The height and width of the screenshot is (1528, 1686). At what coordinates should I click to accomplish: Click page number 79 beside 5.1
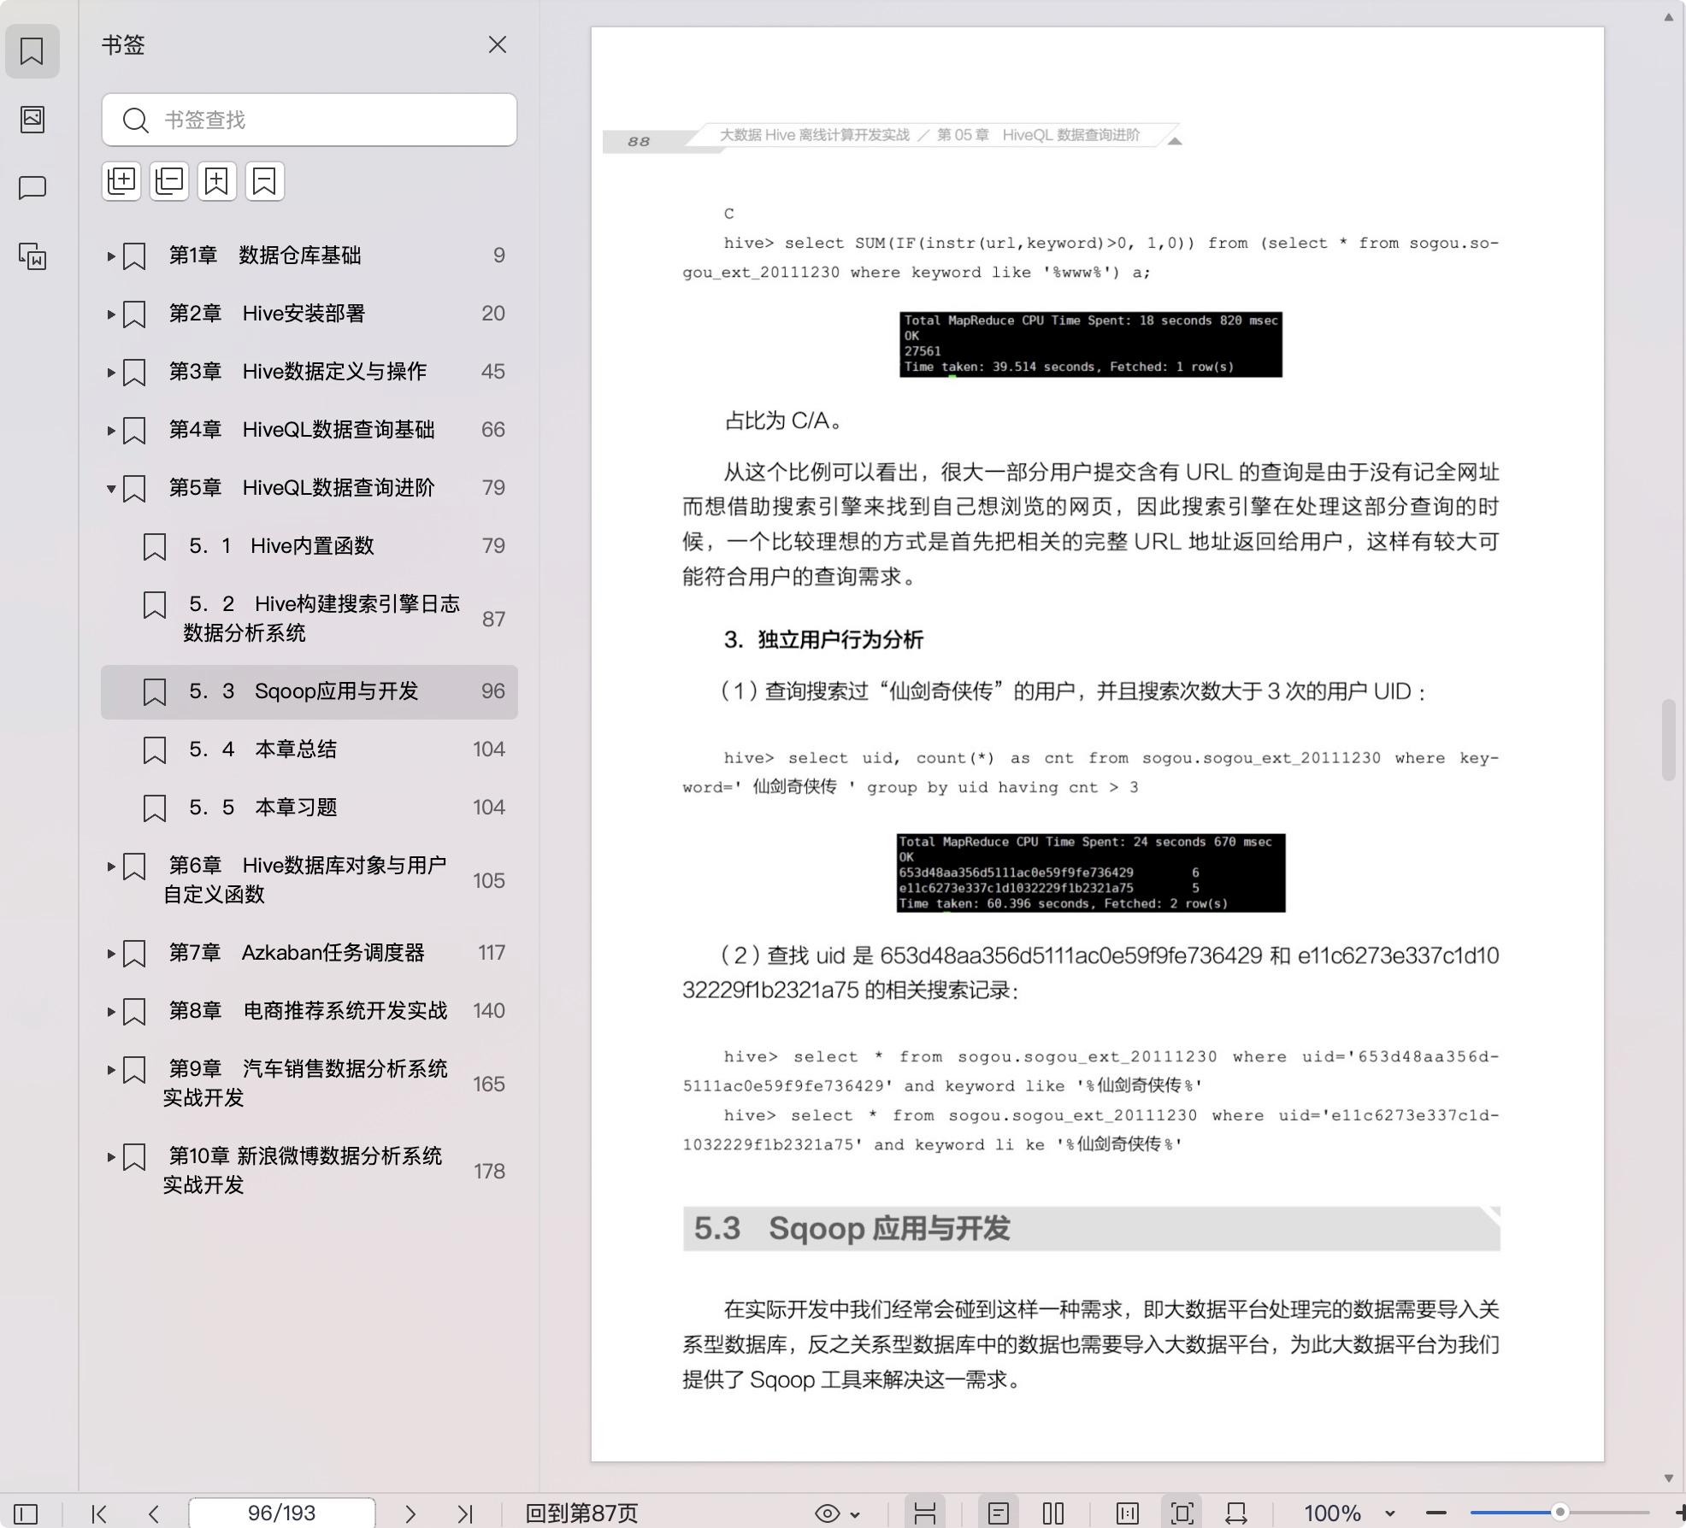point(493,546)
